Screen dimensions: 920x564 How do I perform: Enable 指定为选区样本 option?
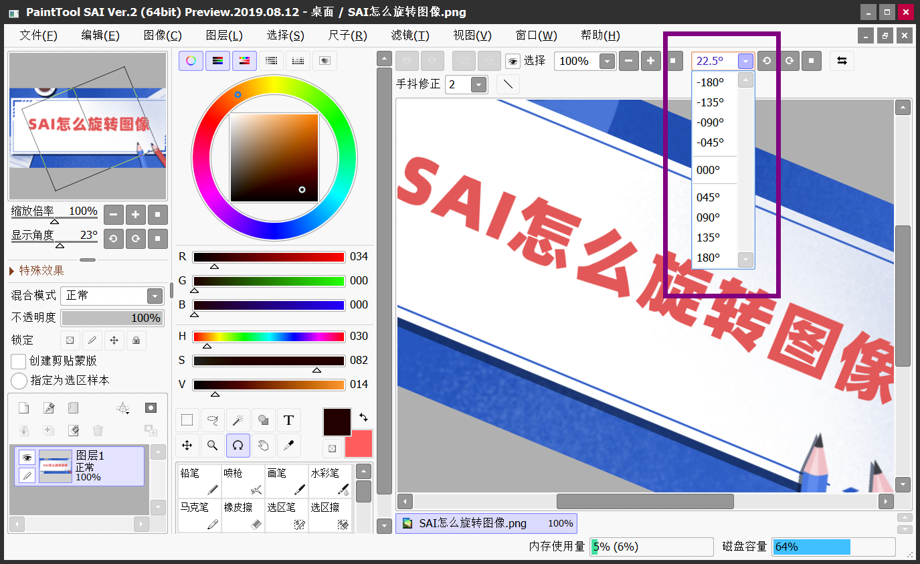tap(19, 381)
